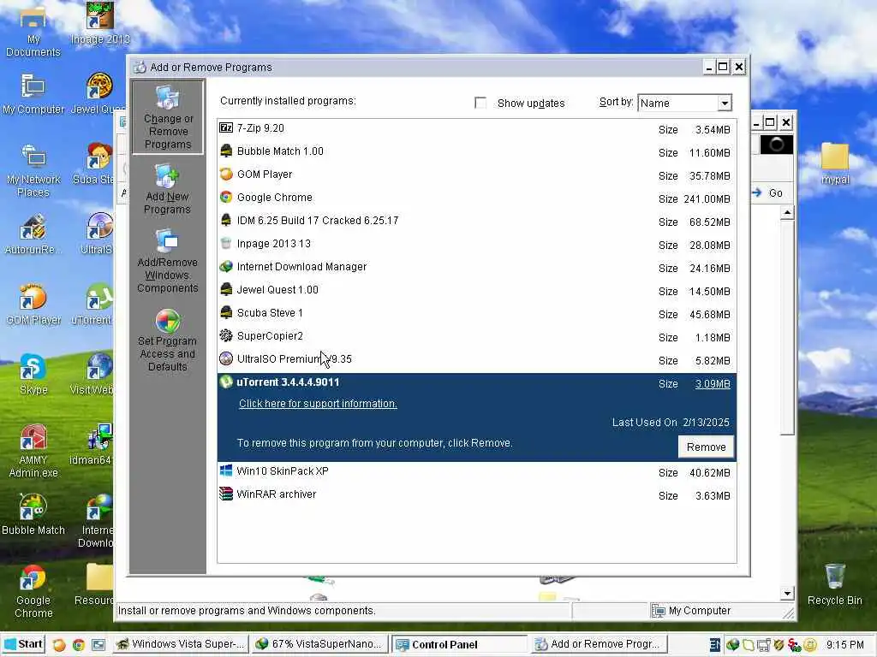The width and height of the screenshot is (877, 657).
Task: Click here for support information link
Action: pos(318,404)
